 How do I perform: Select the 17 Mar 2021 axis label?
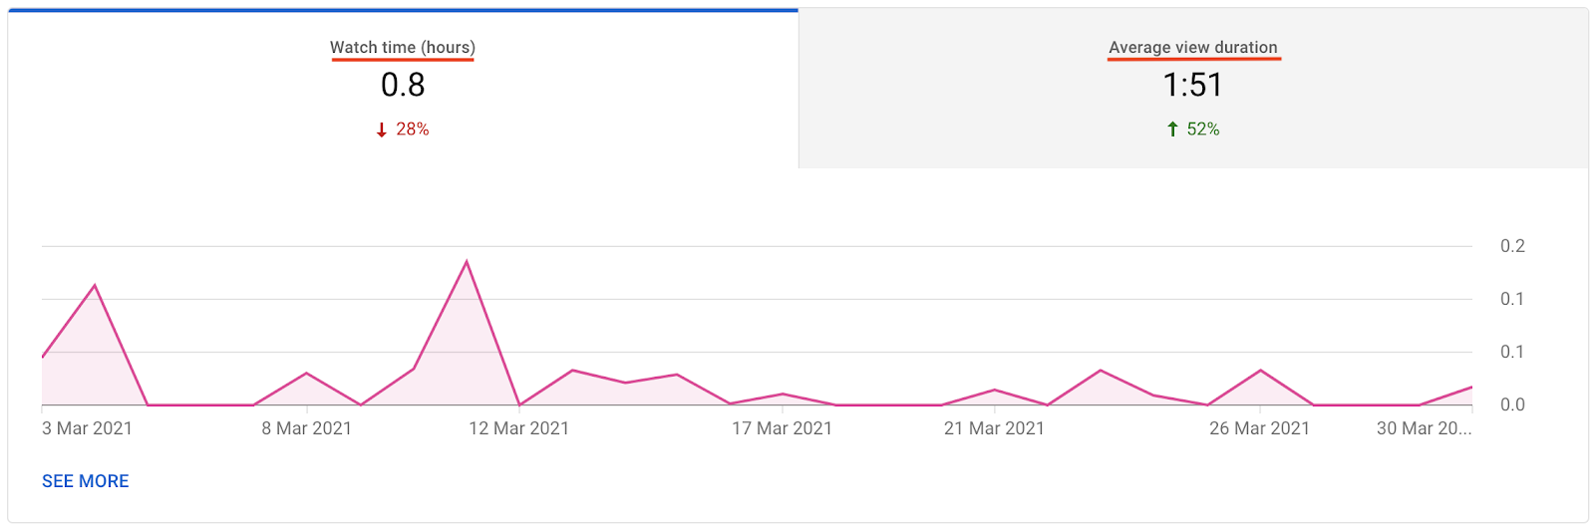point(783,428)
